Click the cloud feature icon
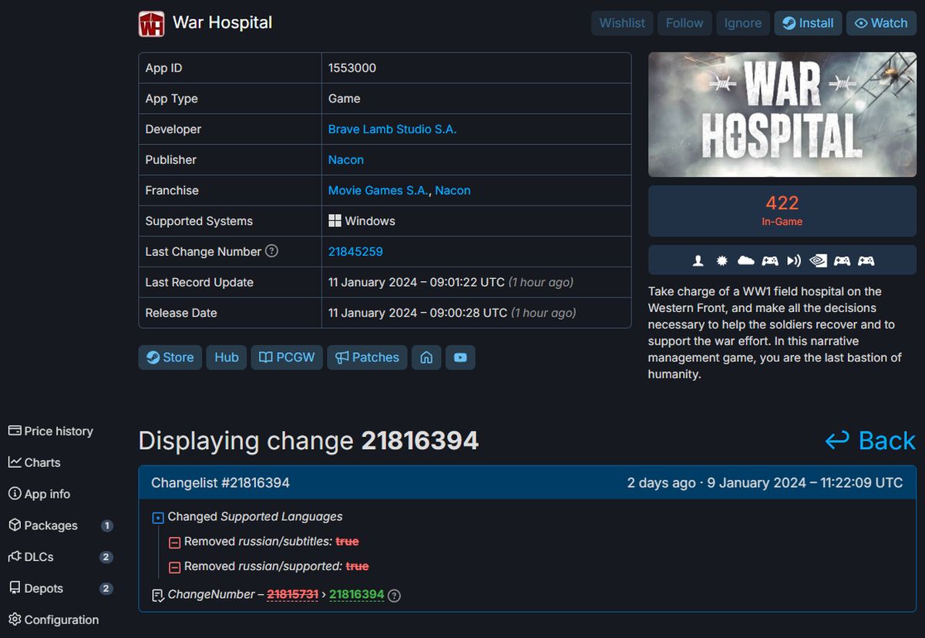925x638 pixels. point(745,260)
